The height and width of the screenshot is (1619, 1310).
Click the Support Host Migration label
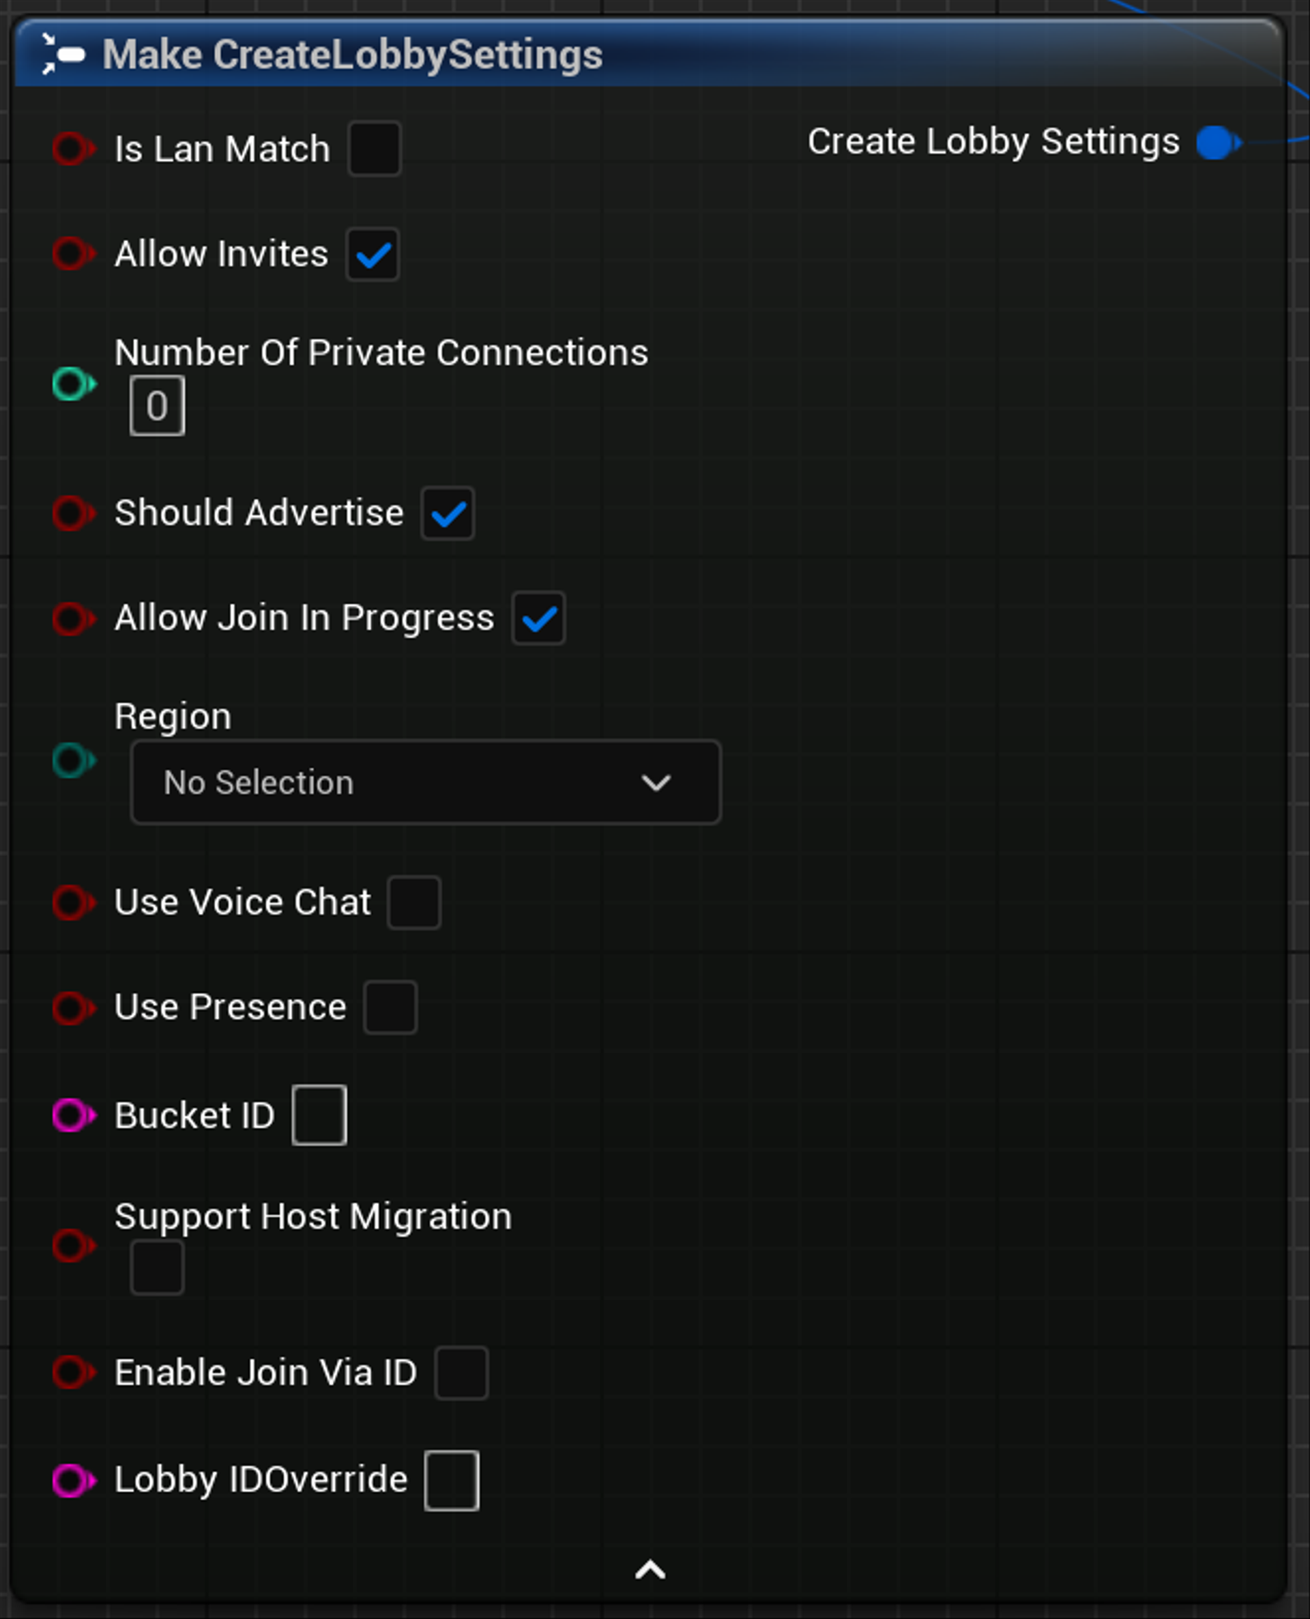coord(313,1217)
